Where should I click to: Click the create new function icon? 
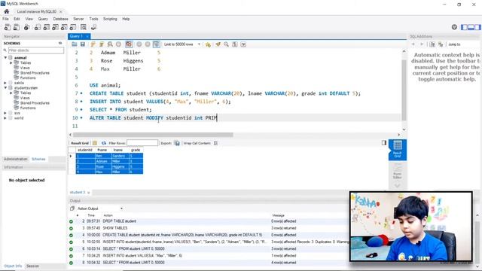pos(73,27)
